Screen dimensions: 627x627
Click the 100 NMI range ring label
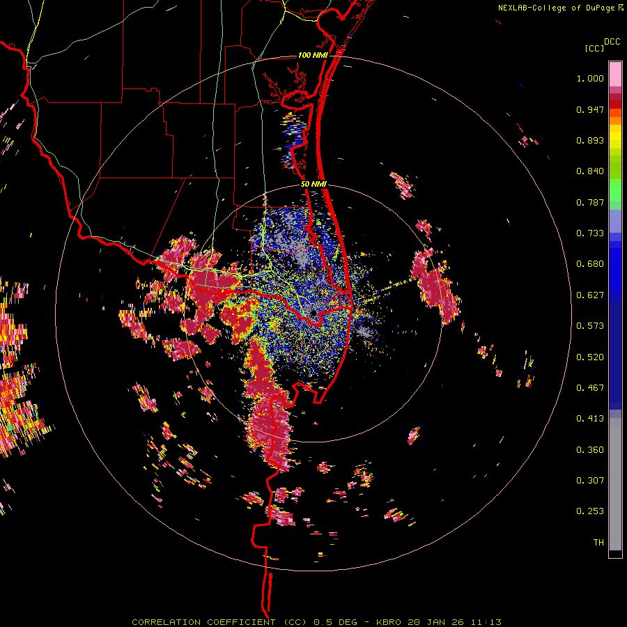[313, 55]
